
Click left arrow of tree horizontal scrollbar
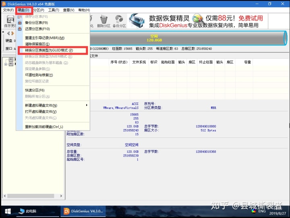(x=5, y=196)
